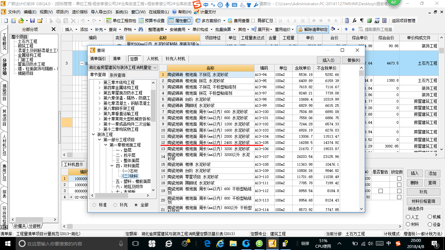Collapse 第一章楼地面工程 tree node
The height and width of the screenshot is (250, 445).
(x=106, y=145)
